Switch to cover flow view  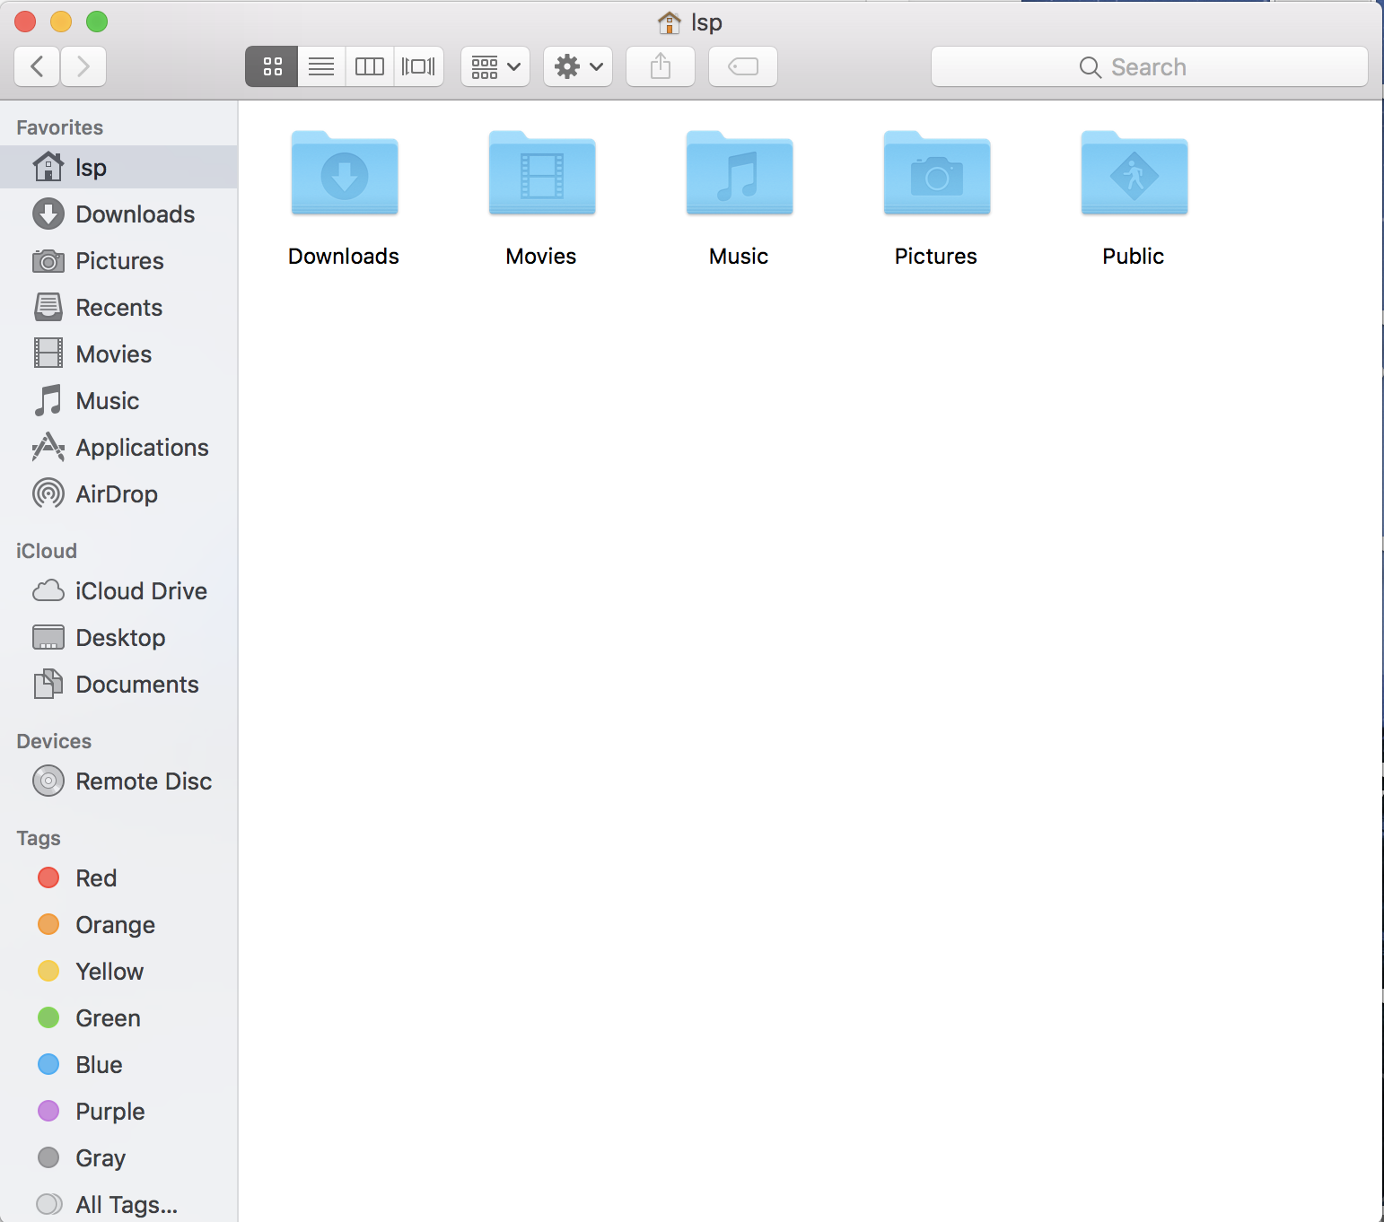pyautogui.click(x=419, y=66)
